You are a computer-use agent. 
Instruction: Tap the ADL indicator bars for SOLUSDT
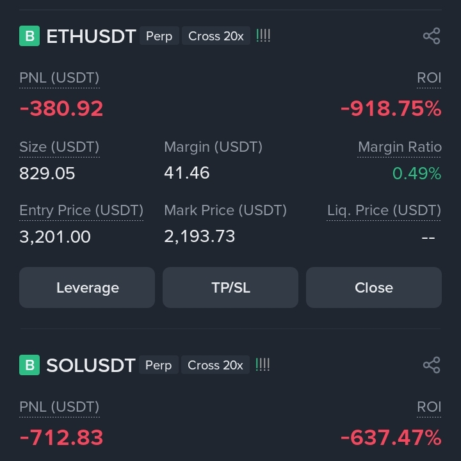(x=263, y=364)
